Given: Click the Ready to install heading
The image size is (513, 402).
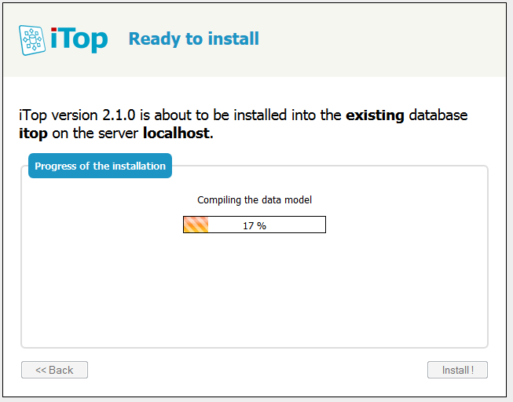Looking at the screenshot, I should click(193, 38).
